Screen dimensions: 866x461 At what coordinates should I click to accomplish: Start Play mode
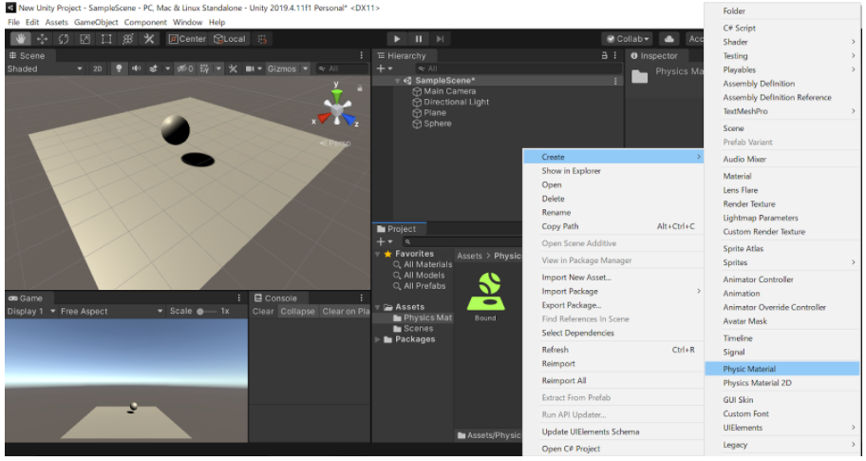397,39
